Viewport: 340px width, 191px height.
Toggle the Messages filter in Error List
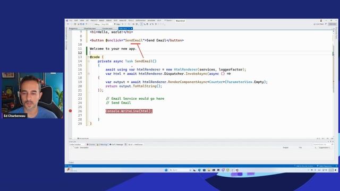[116, 144]
